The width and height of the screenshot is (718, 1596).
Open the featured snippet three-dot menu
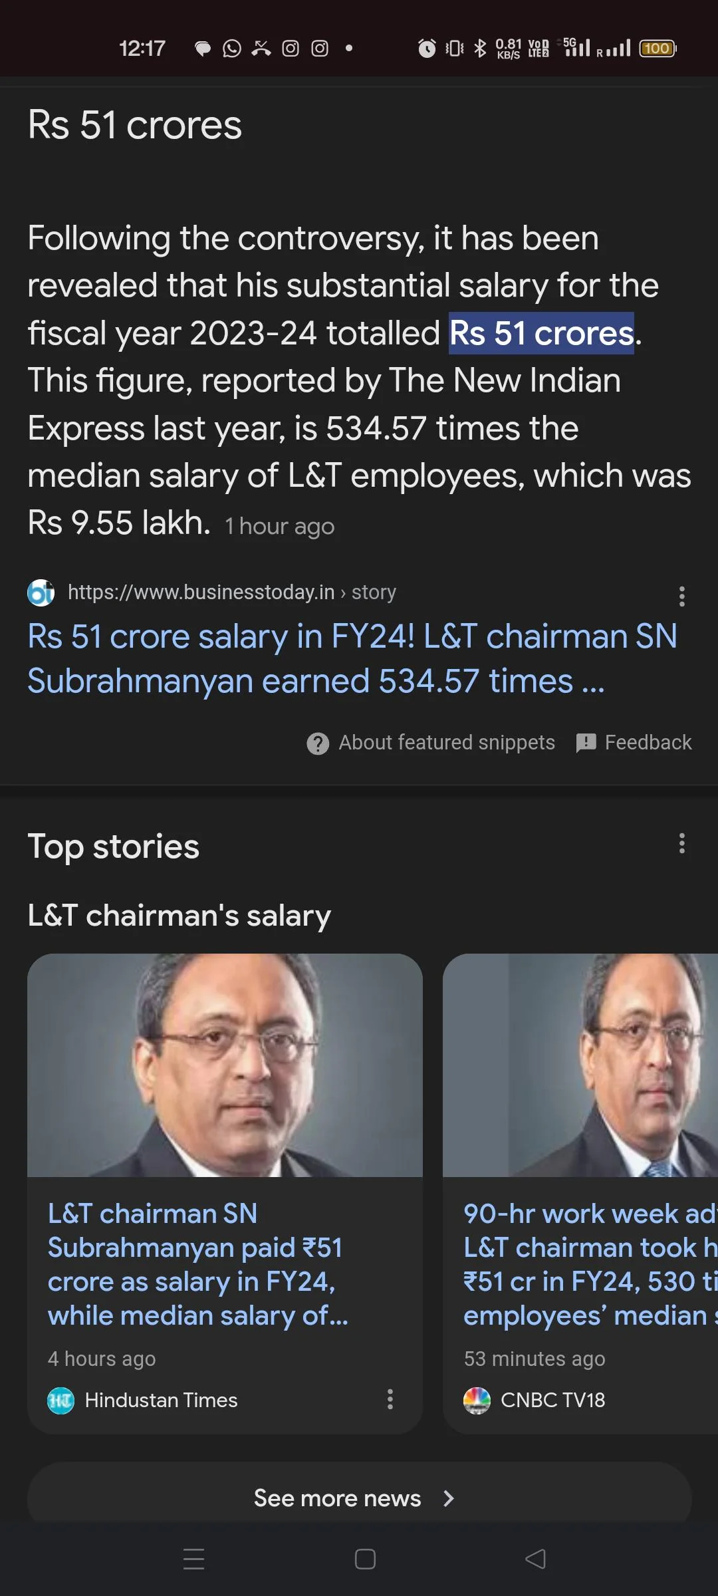[681, 596]
